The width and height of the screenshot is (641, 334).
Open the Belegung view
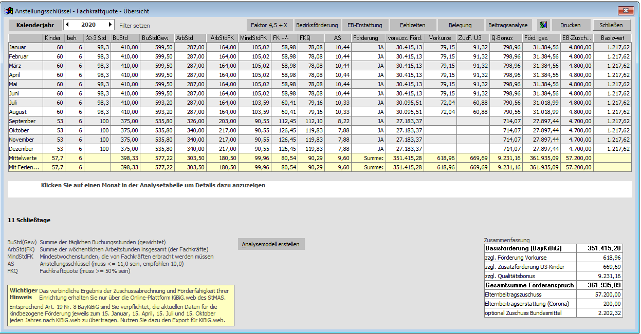point(460,25)
